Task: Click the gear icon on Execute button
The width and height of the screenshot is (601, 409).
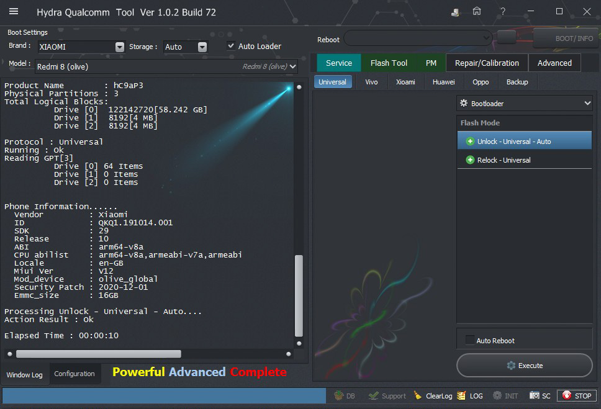Action: click(511, 366)
